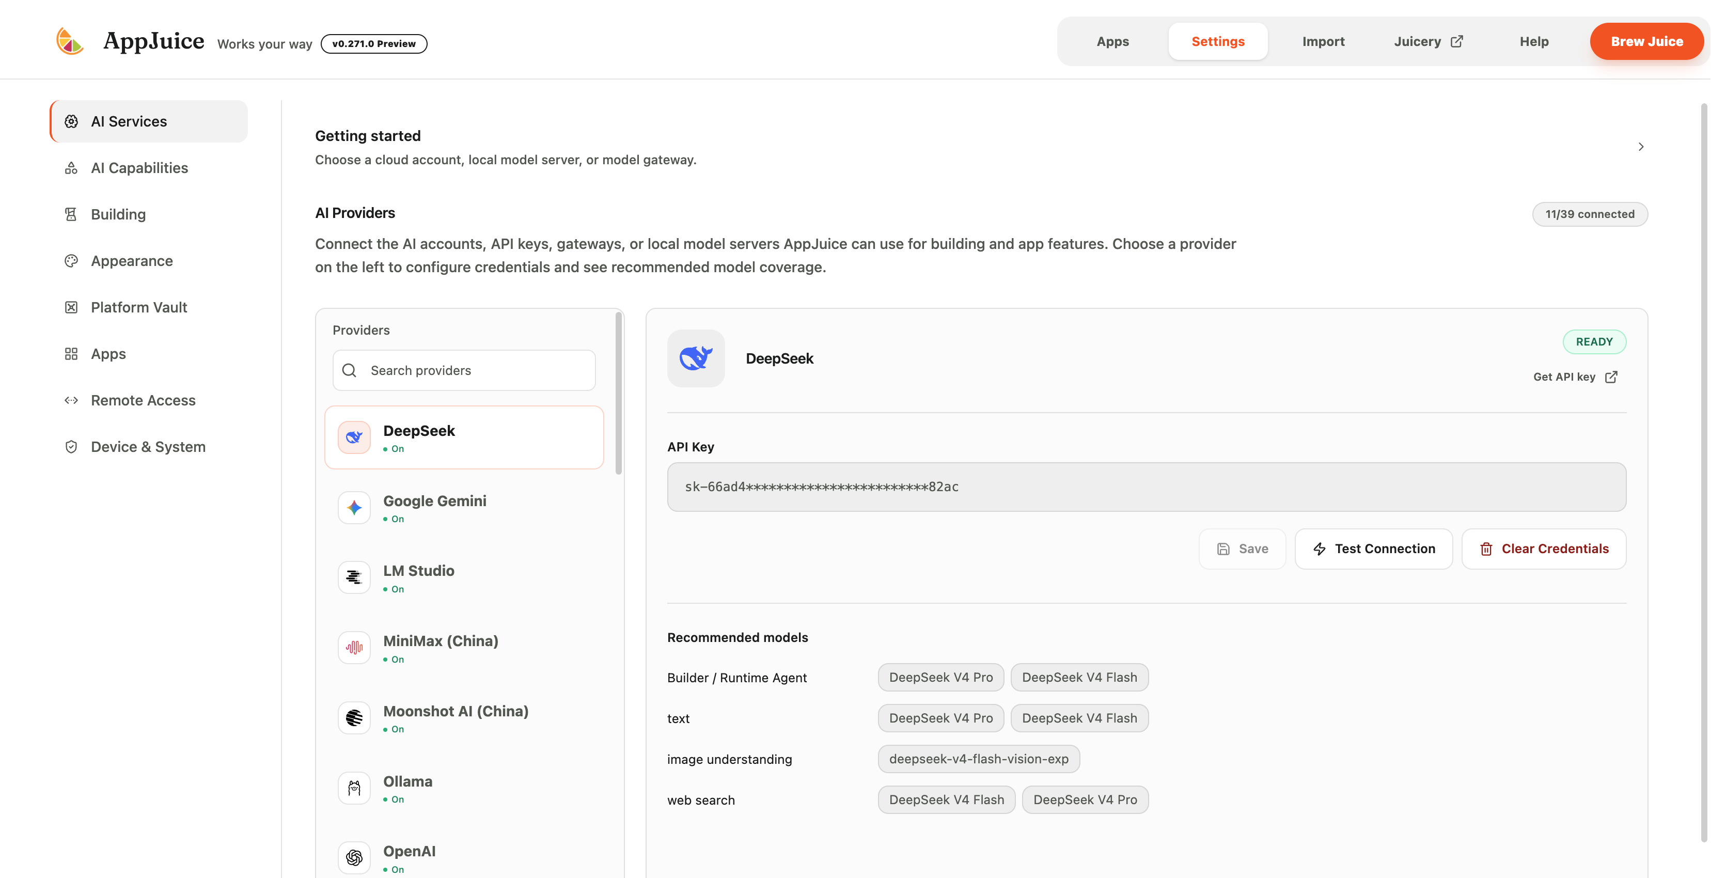The image size is (1726, 878).
Task: Click the OpenAI logo icon
Action: click(x=354, y=857)
